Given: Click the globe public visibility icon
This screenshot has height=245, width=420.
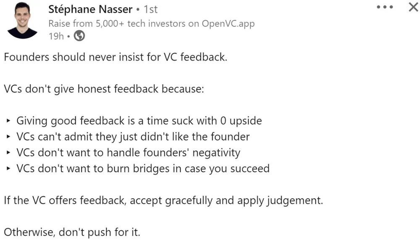Looking at the screenshot, I should point(79,36).
